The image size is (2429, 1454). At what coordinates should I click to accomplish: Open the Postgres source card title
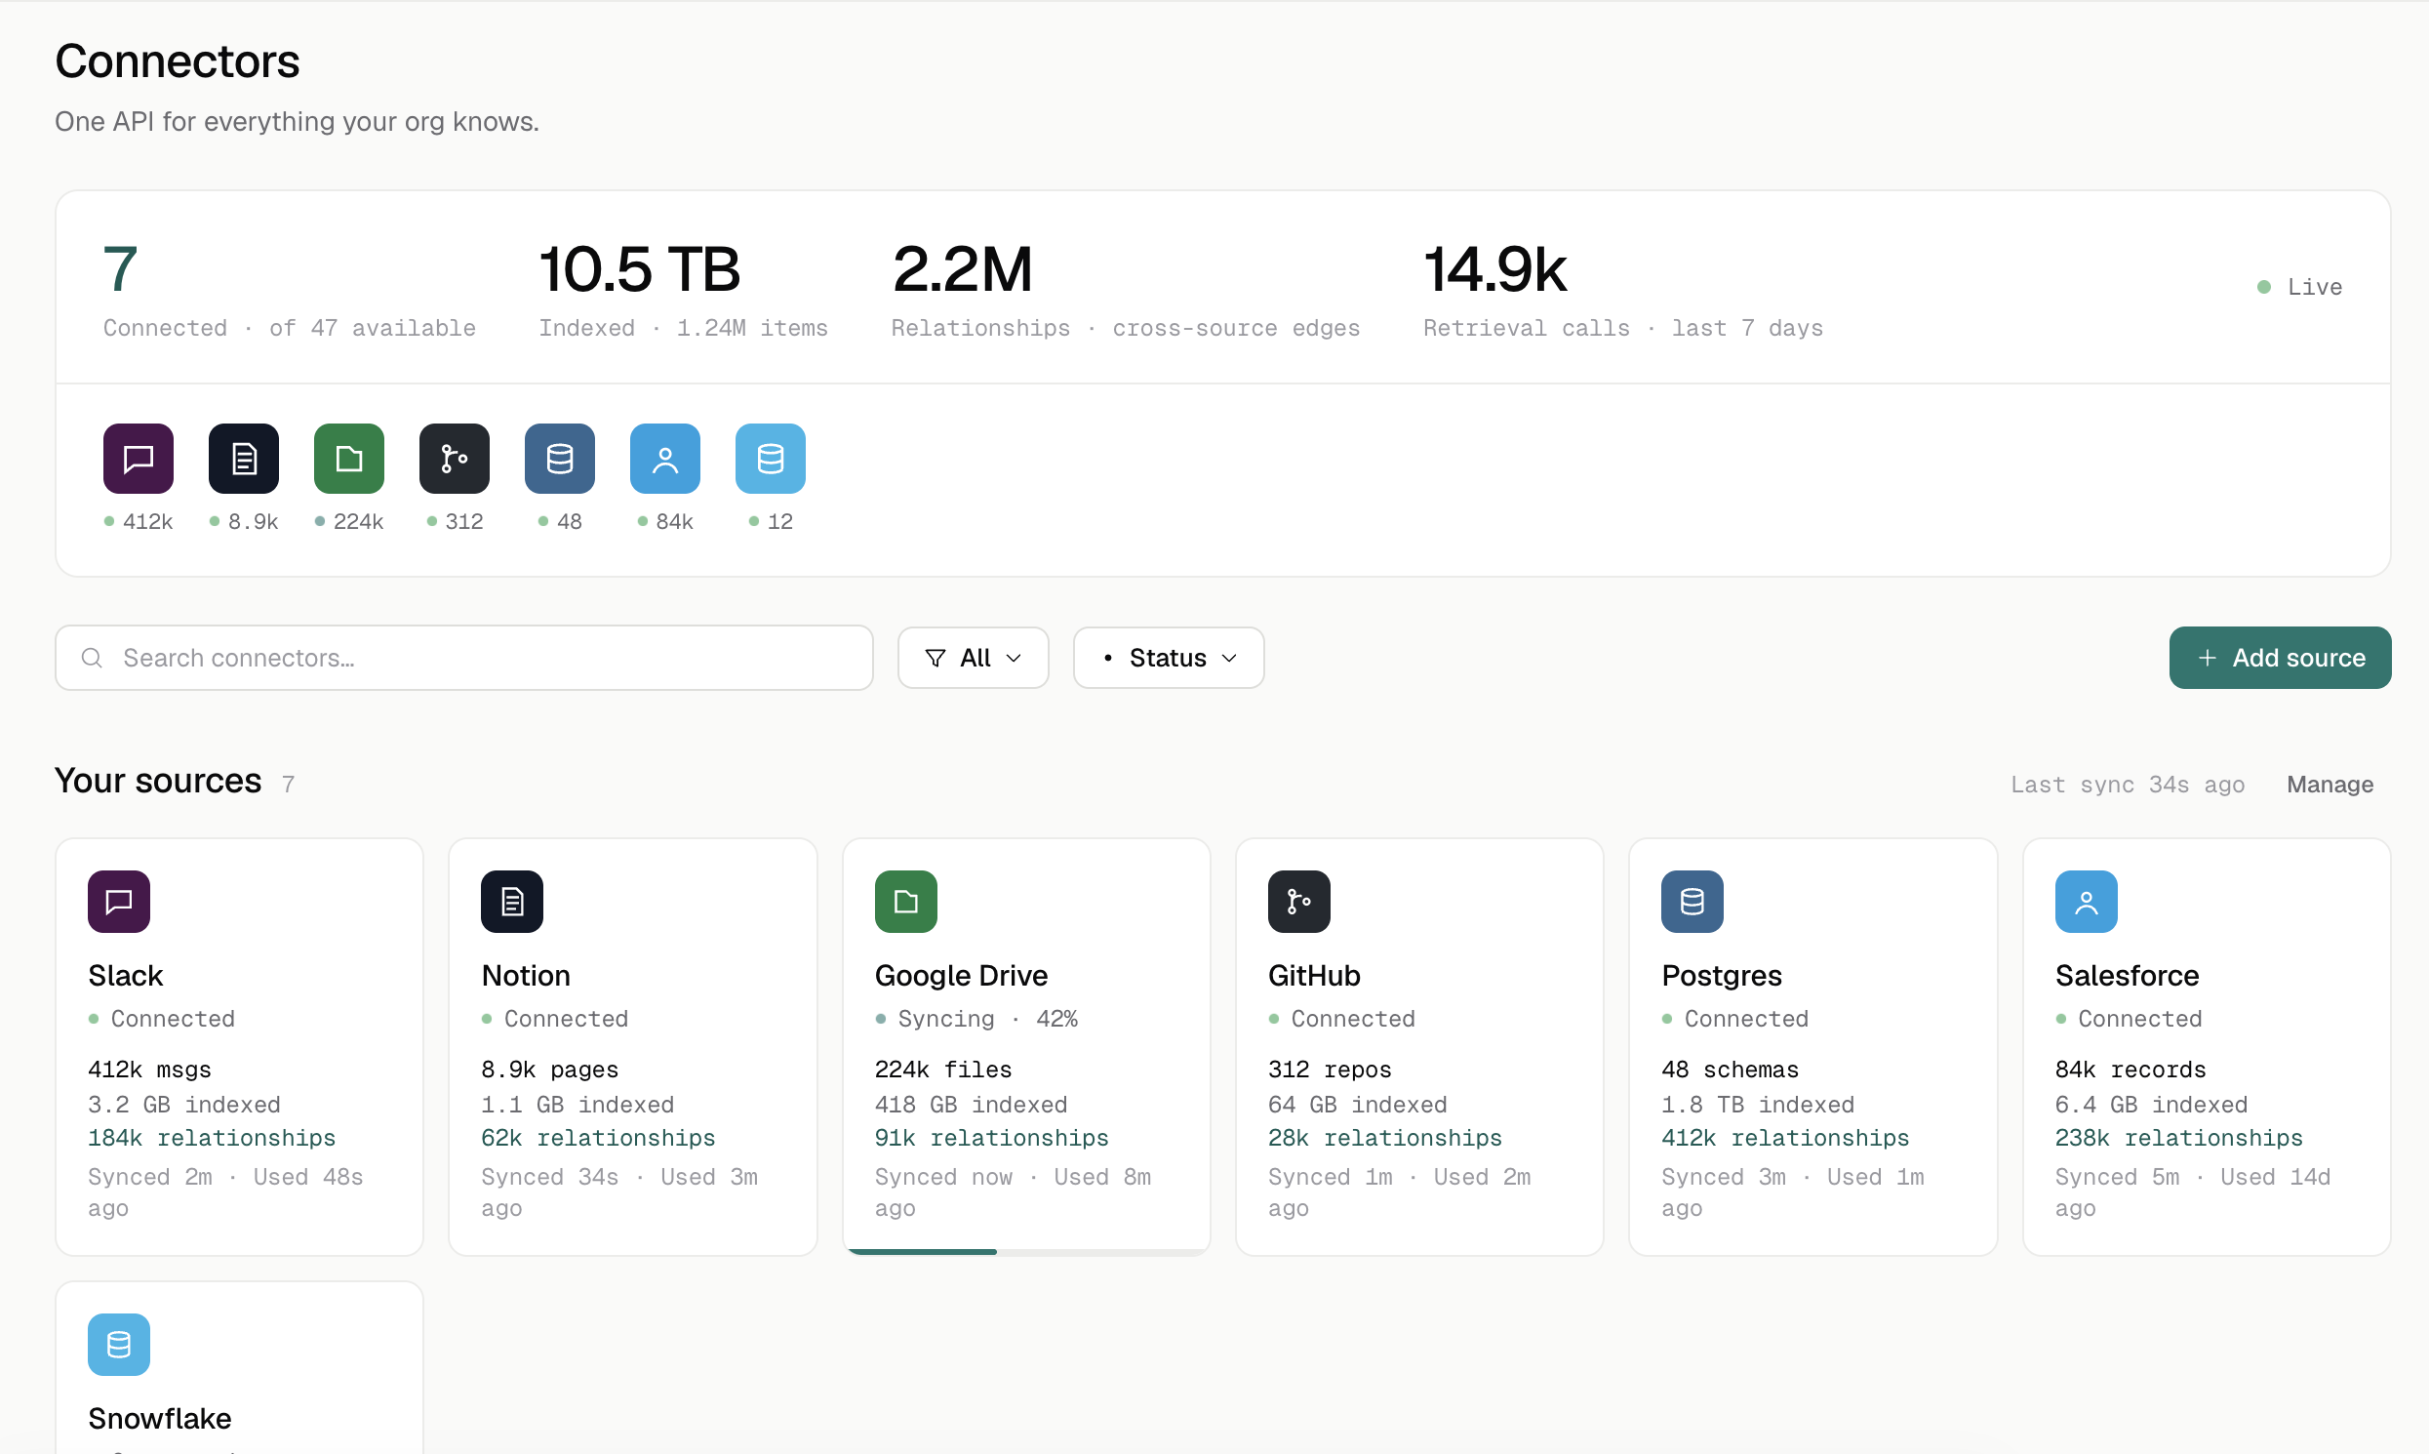pos(1721,976)
